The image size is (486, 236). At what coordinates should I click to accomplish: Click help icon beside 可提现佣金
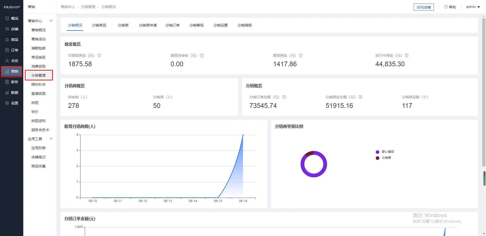click(99, 55)
